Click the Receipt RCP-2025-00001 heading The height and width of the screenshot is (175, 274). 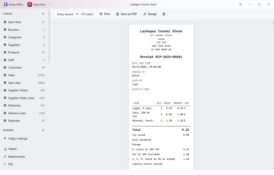pyautogui.click(x=161, y=57)
